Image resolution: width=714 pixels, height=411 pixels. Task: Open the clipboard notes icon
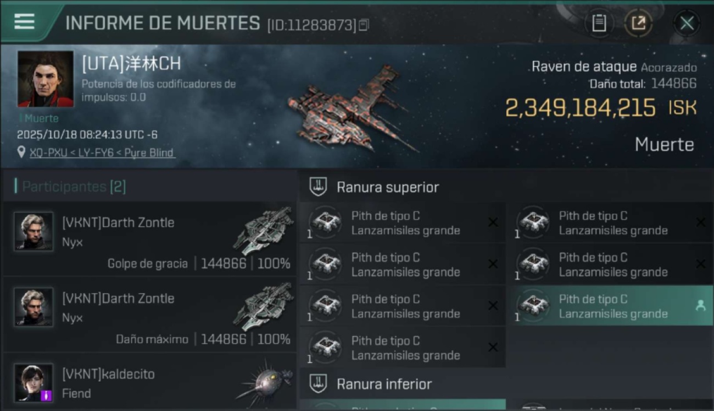(x=599, y=23)
